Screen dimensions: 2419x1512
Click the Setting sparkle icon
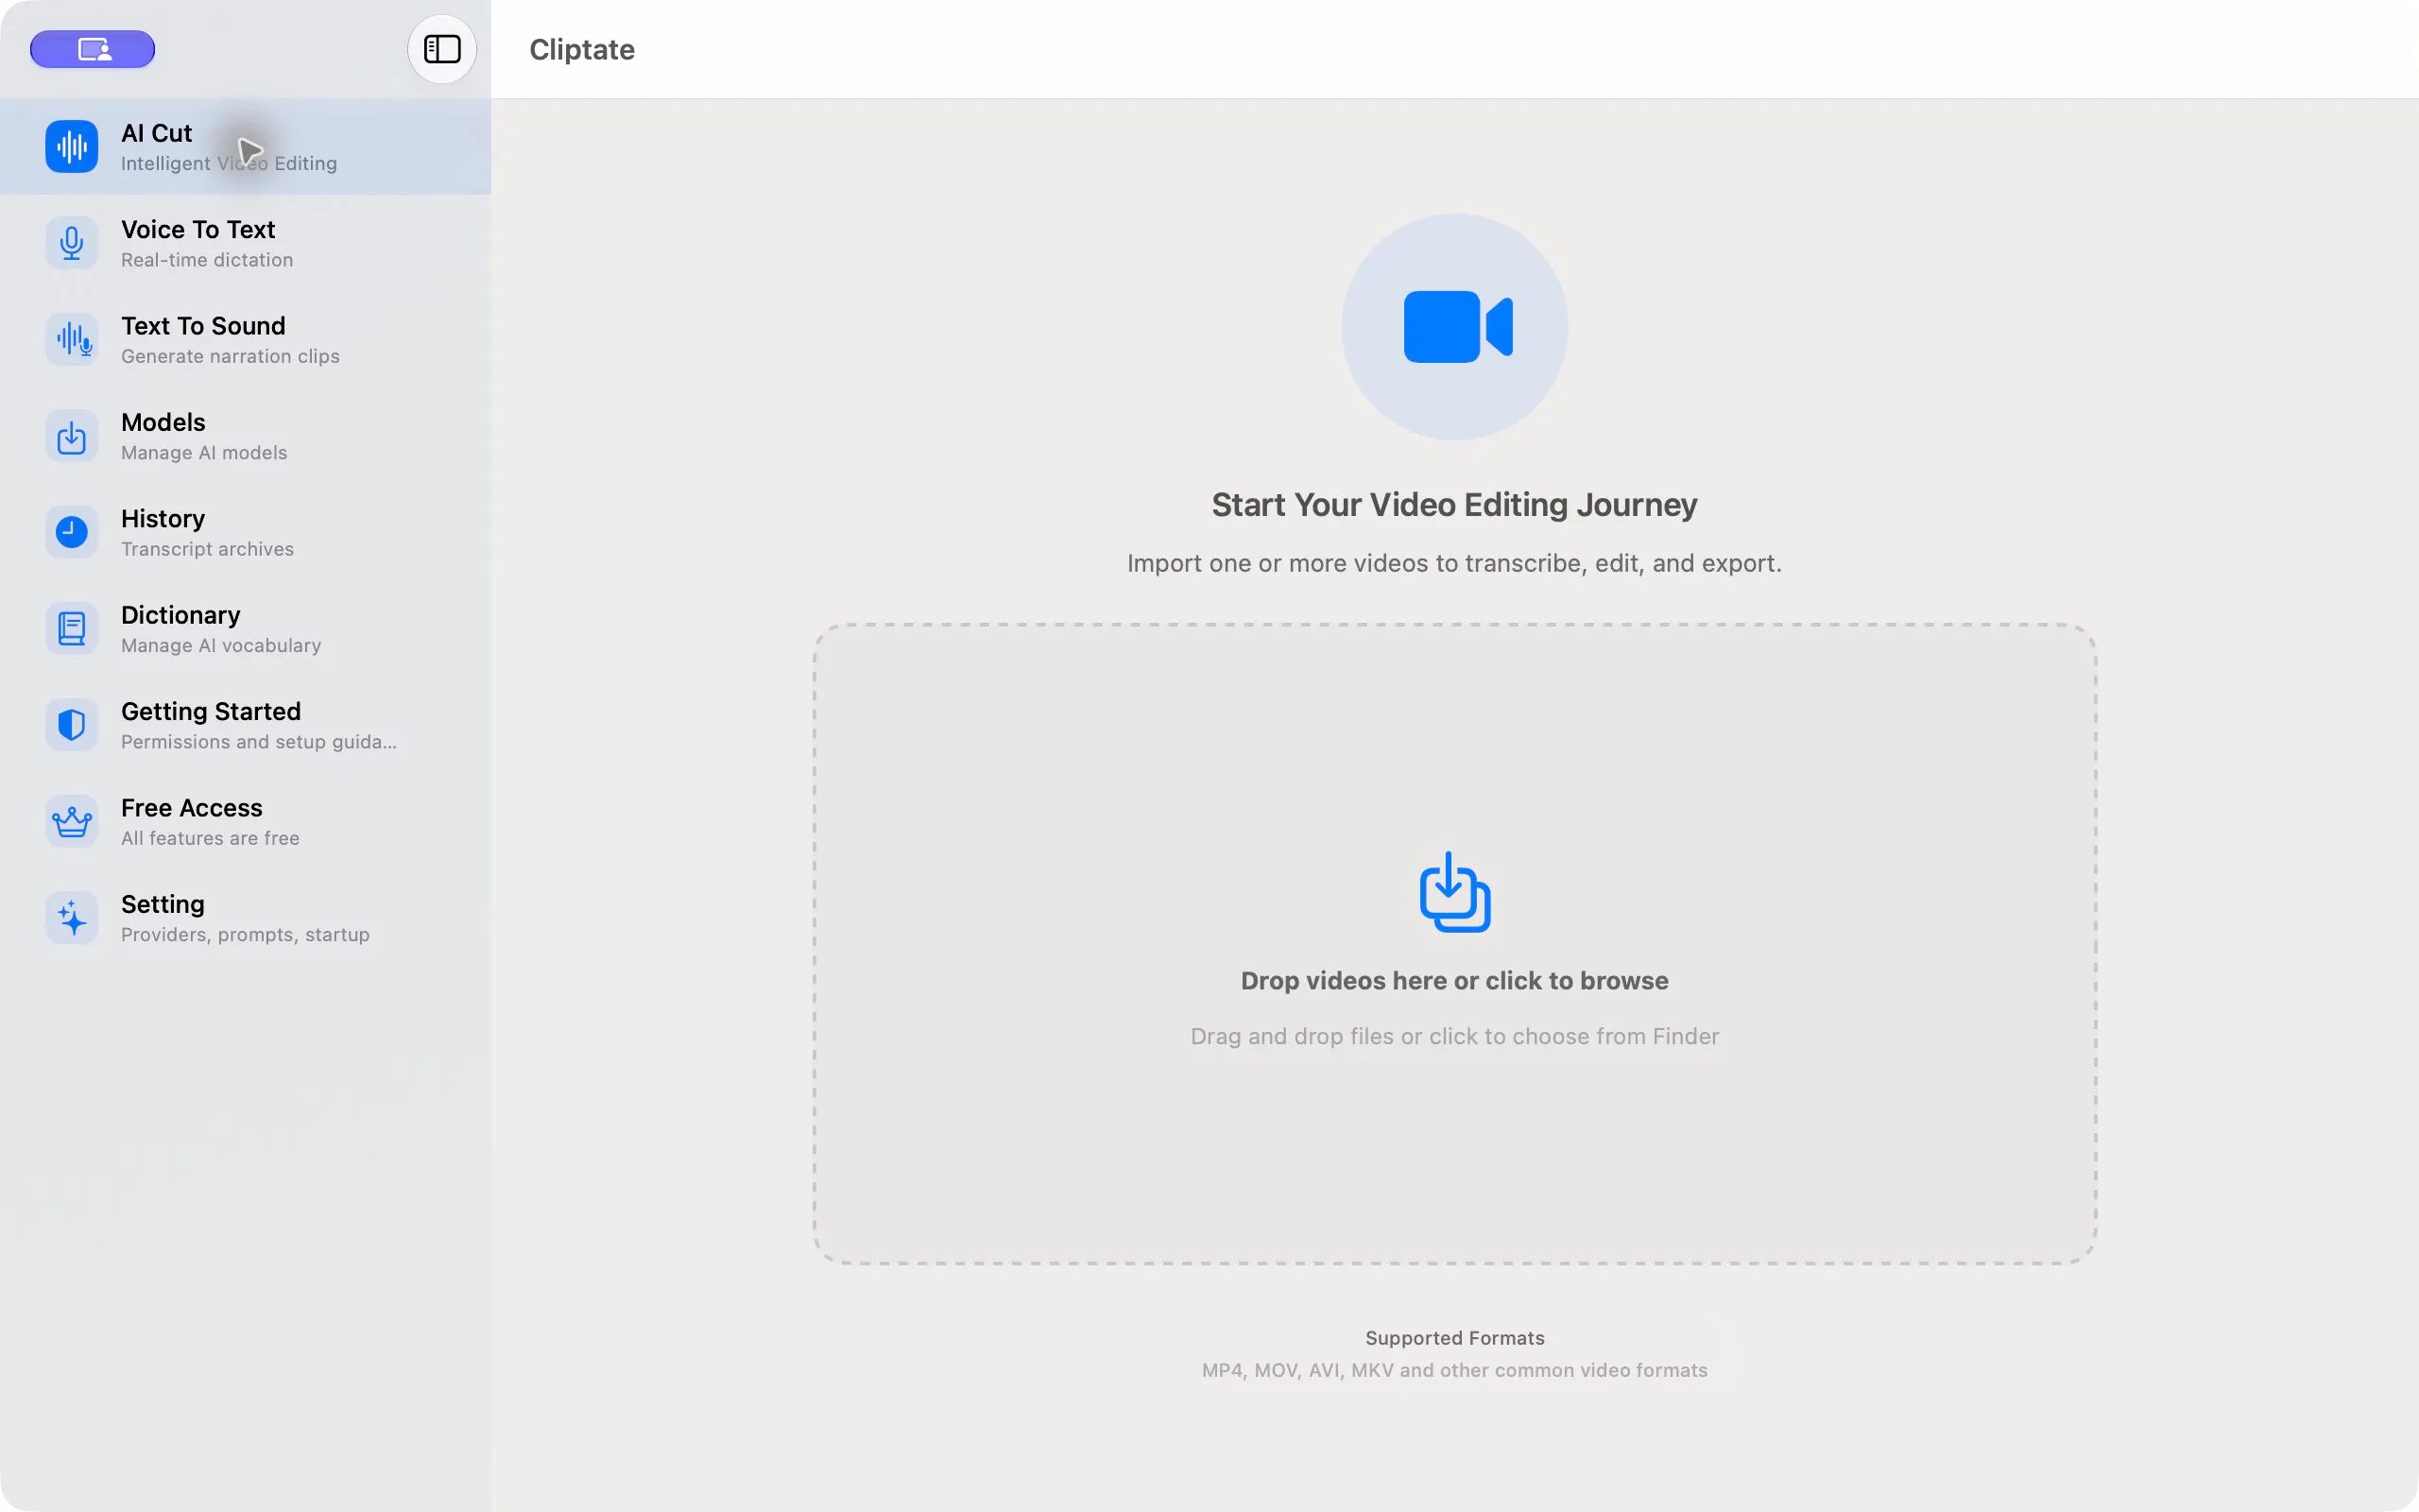point(72,918)
